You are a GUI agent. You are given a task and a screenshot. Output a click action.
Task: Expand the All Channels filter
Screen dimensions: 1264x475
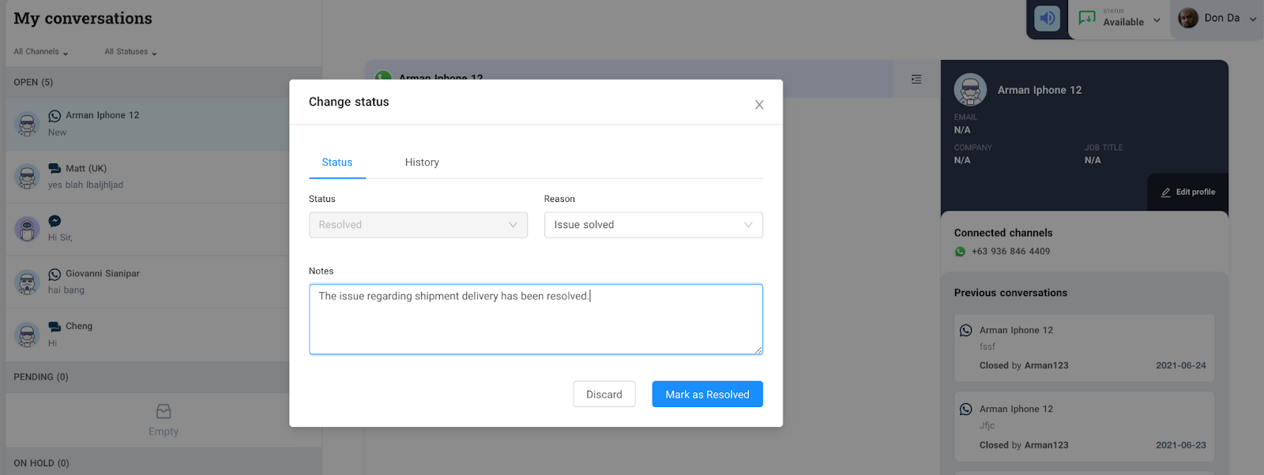(x=41, y=52)
